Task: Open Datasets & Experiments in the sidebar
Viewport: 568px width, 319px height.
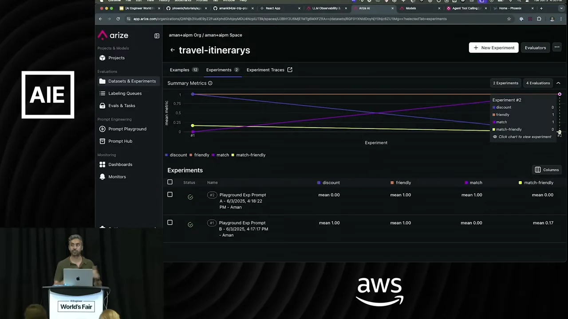Action: 129,81
